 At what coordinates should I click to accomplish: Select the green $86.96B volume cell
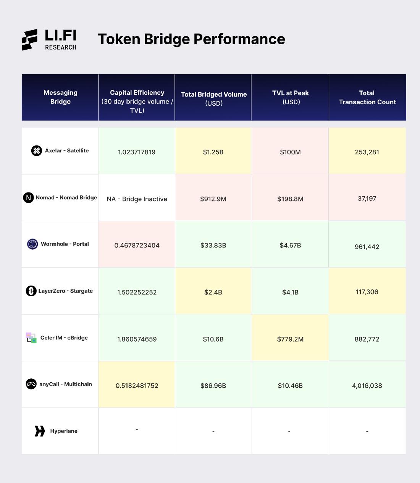(x=213, y=386)
